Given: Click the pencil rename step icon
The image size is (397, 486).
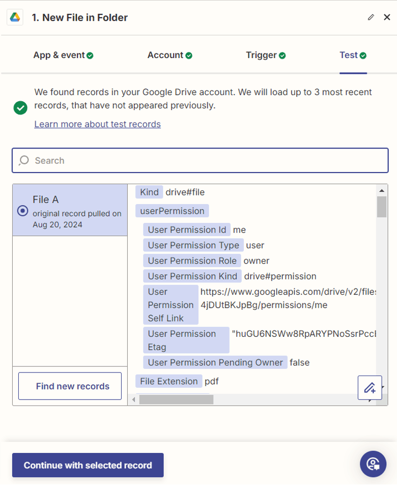Looking at the screenshot, I should (371, 17).
